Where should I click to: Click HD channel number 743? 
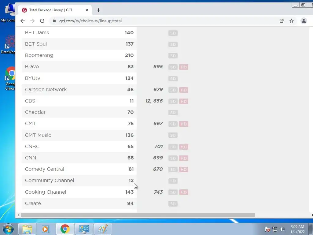point(158,192)
